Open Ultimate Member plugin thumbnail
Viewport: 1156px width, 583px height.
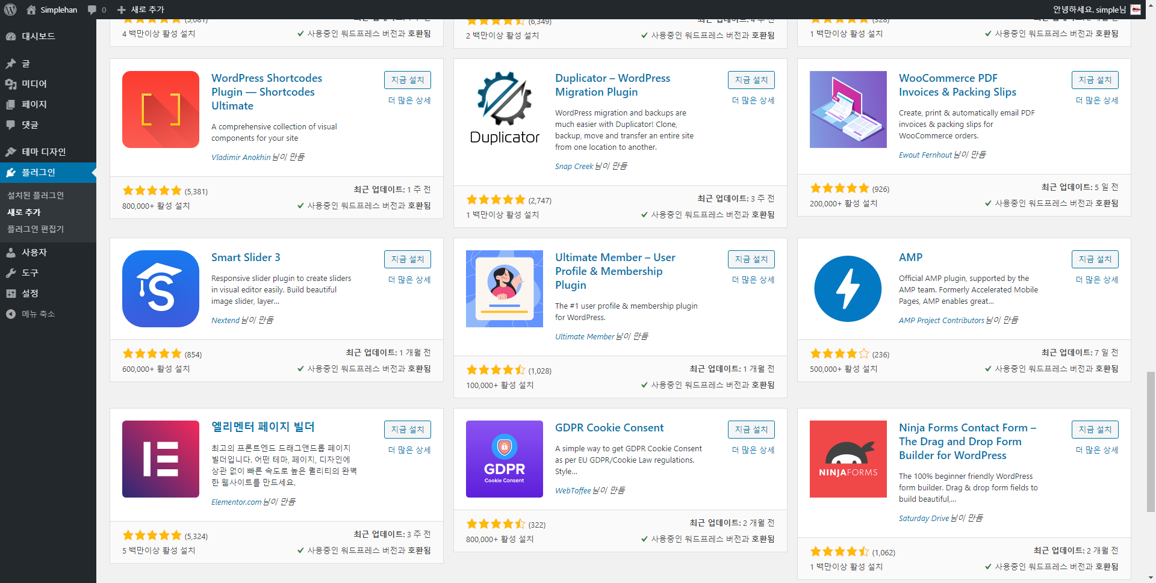tap(505, 289)
